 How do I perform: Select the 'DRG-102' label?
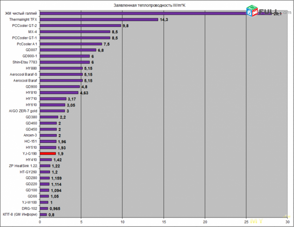[29, 208]
